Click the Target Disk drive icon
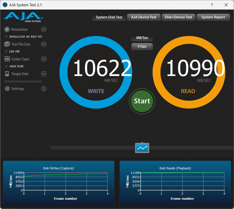This screenshot has height=209, width=234. click(x=7, y=74)
